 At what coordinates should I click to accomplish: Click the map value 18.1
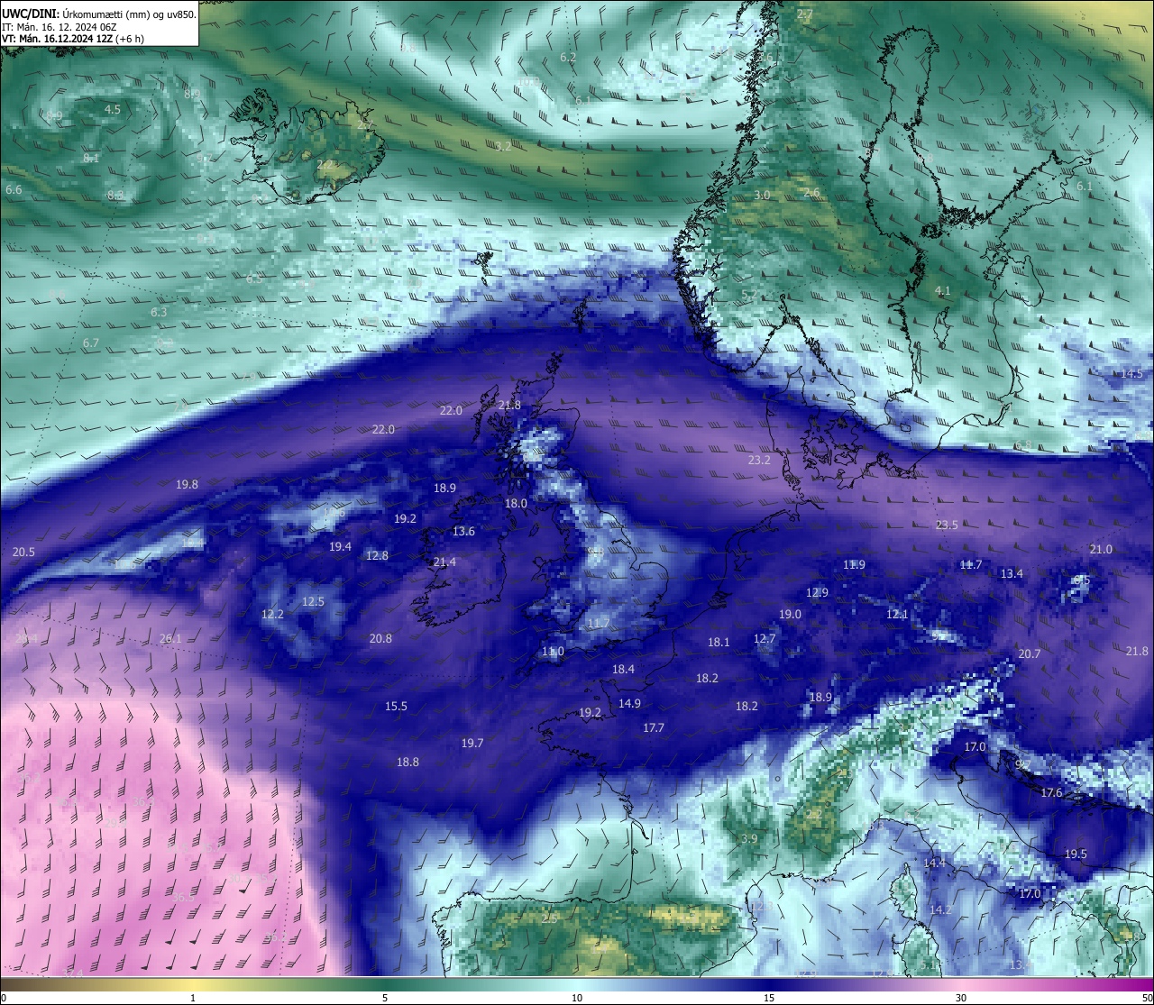coord(719,642)
